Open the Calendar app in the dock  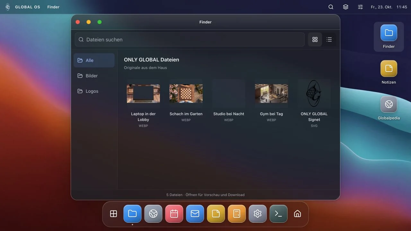pos(174,214)
